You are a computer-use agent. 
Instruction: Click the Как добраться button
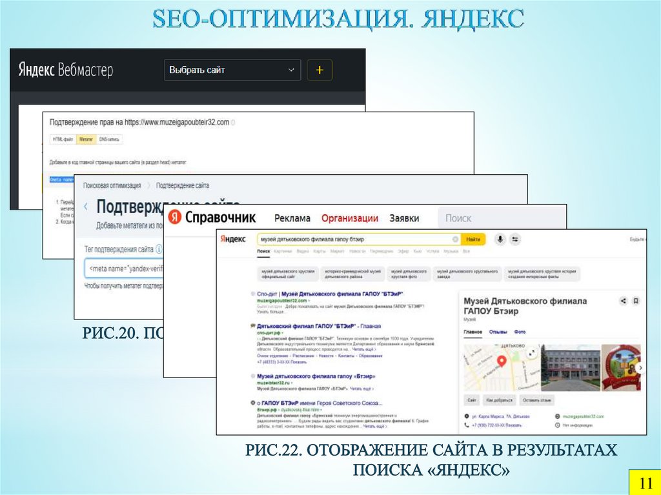pyautogui.click(x=499, y=400)
